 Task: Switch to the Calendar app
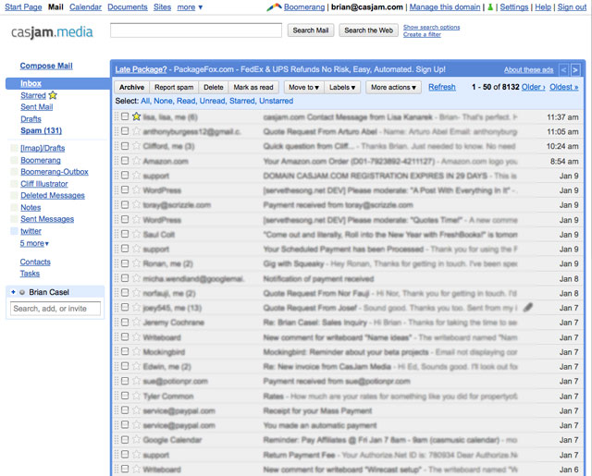pos(85,6)
